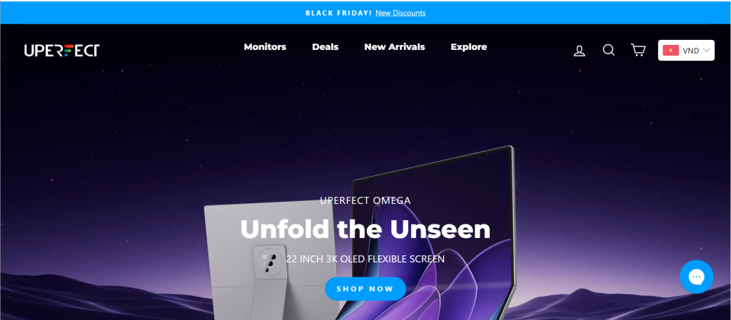Image resolution: width=731 pixels, height=320 pixels.
Task: Click the BLACK FRIDAY announcement text
Action: (338, 13)
